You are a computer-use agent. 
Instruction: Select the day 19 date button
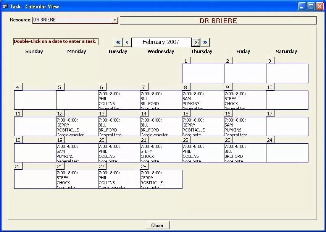[x=60, y=140]
